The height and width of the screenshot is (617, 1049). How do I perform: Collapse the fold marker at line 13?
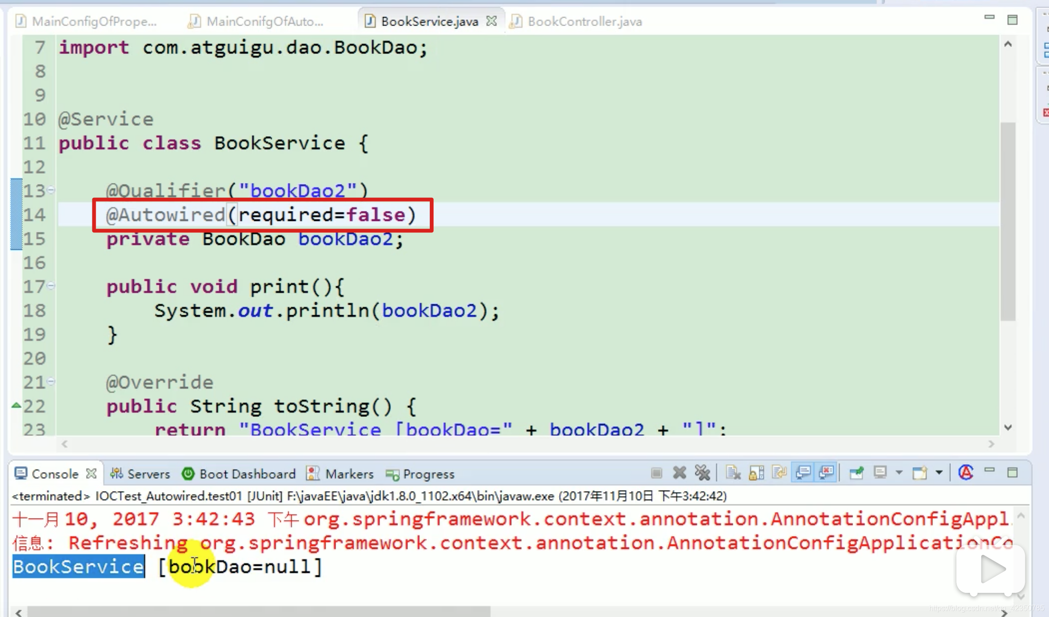point(51,190)
